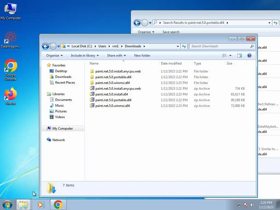
Task: Click Windows Explorer taskbar button
Action: (24, 205)
